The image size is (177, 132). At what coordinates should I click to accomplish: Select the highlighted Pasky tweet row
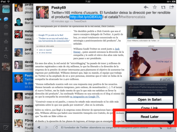click(x=23, y=81)
